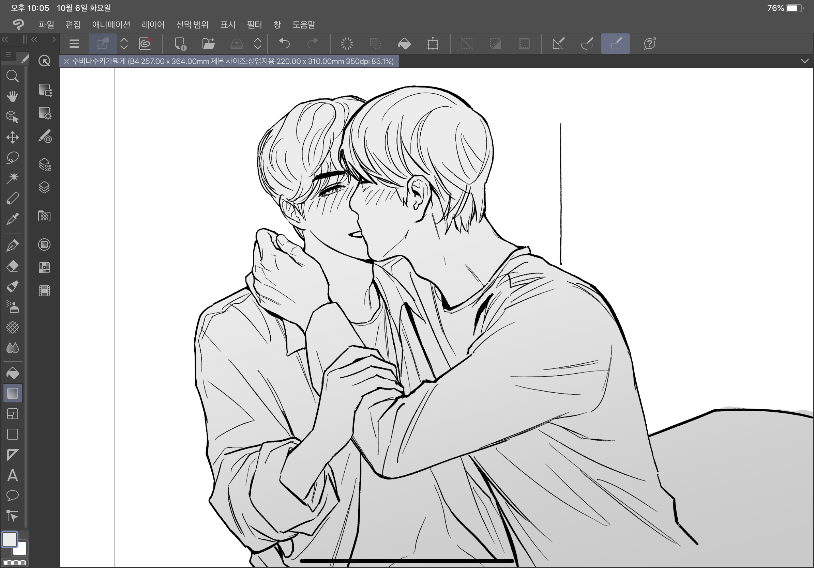Open the Navigator palette icon
Screen dimensions: 814x568
tap(44, 245)
